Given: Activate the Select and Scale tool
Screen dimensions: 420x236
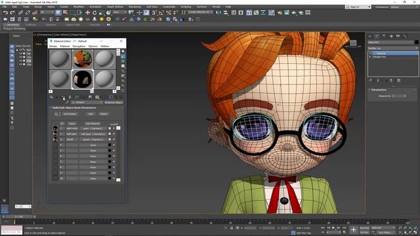Looking at the screenshot, I should tap(102, 12).
